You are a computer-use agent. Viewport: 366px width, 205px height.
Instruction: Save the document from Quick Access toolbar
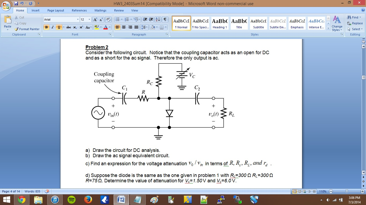tap(16, 3)
